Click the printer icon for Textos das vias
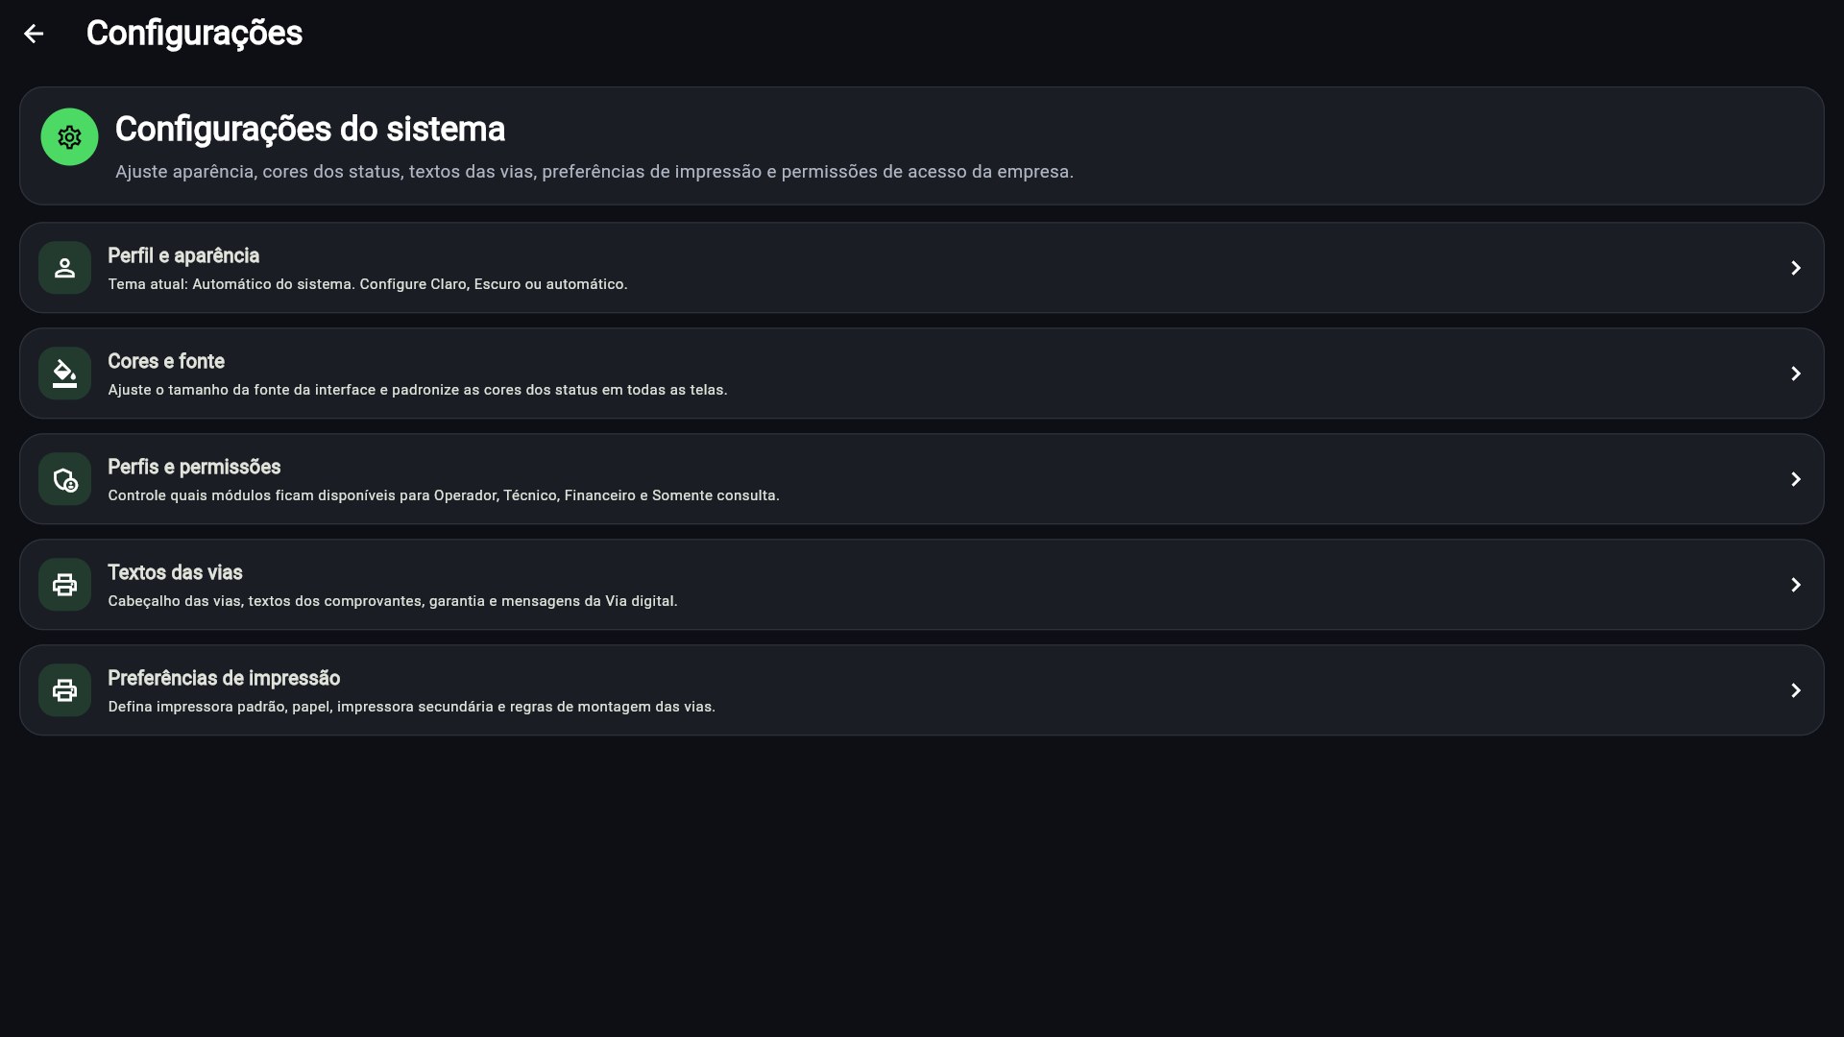 [64, 585]
